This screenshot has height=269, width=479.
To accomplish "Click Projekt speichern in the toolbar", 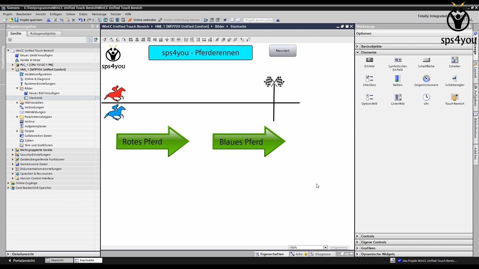I will pyautogui.click(x=28, y=20).
